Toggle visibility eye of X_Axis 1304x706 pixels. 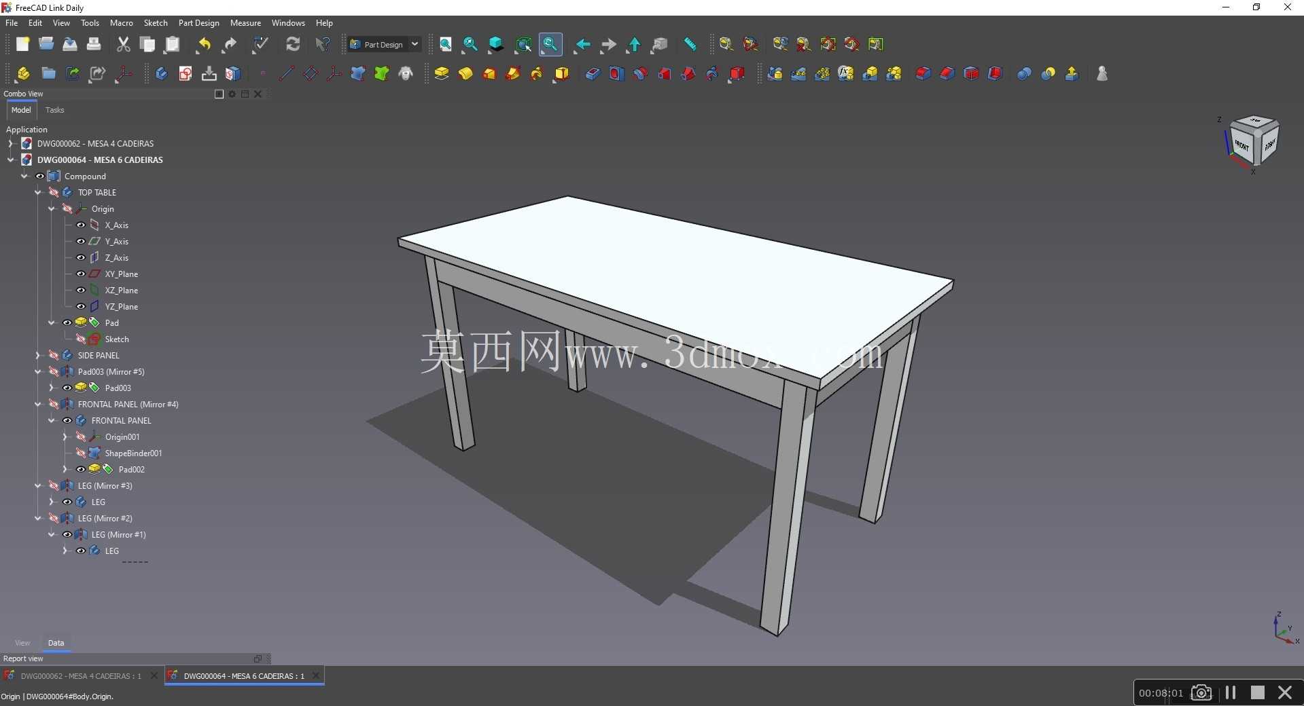(81, 225)
